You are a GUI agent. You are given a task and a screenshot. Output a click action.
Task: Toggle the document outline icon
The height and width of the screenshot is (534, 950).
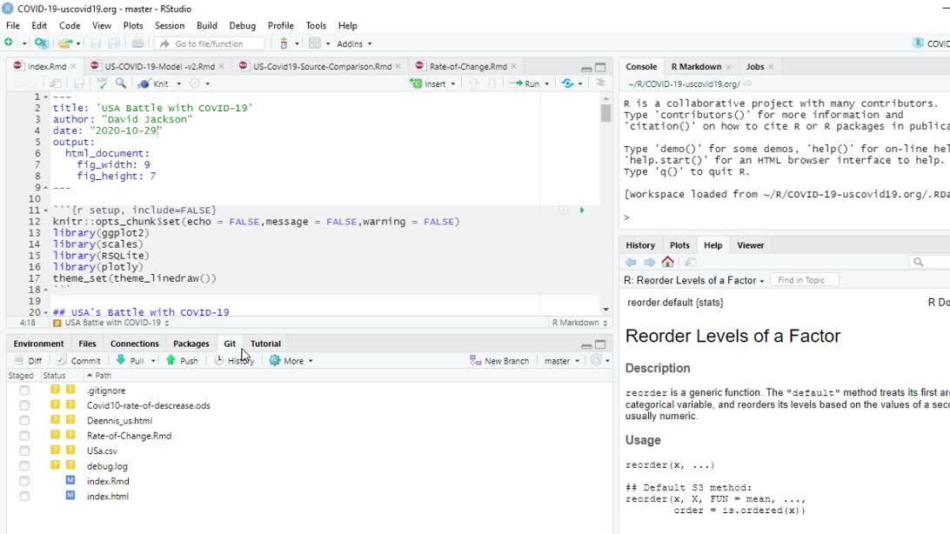click(600, 83)
